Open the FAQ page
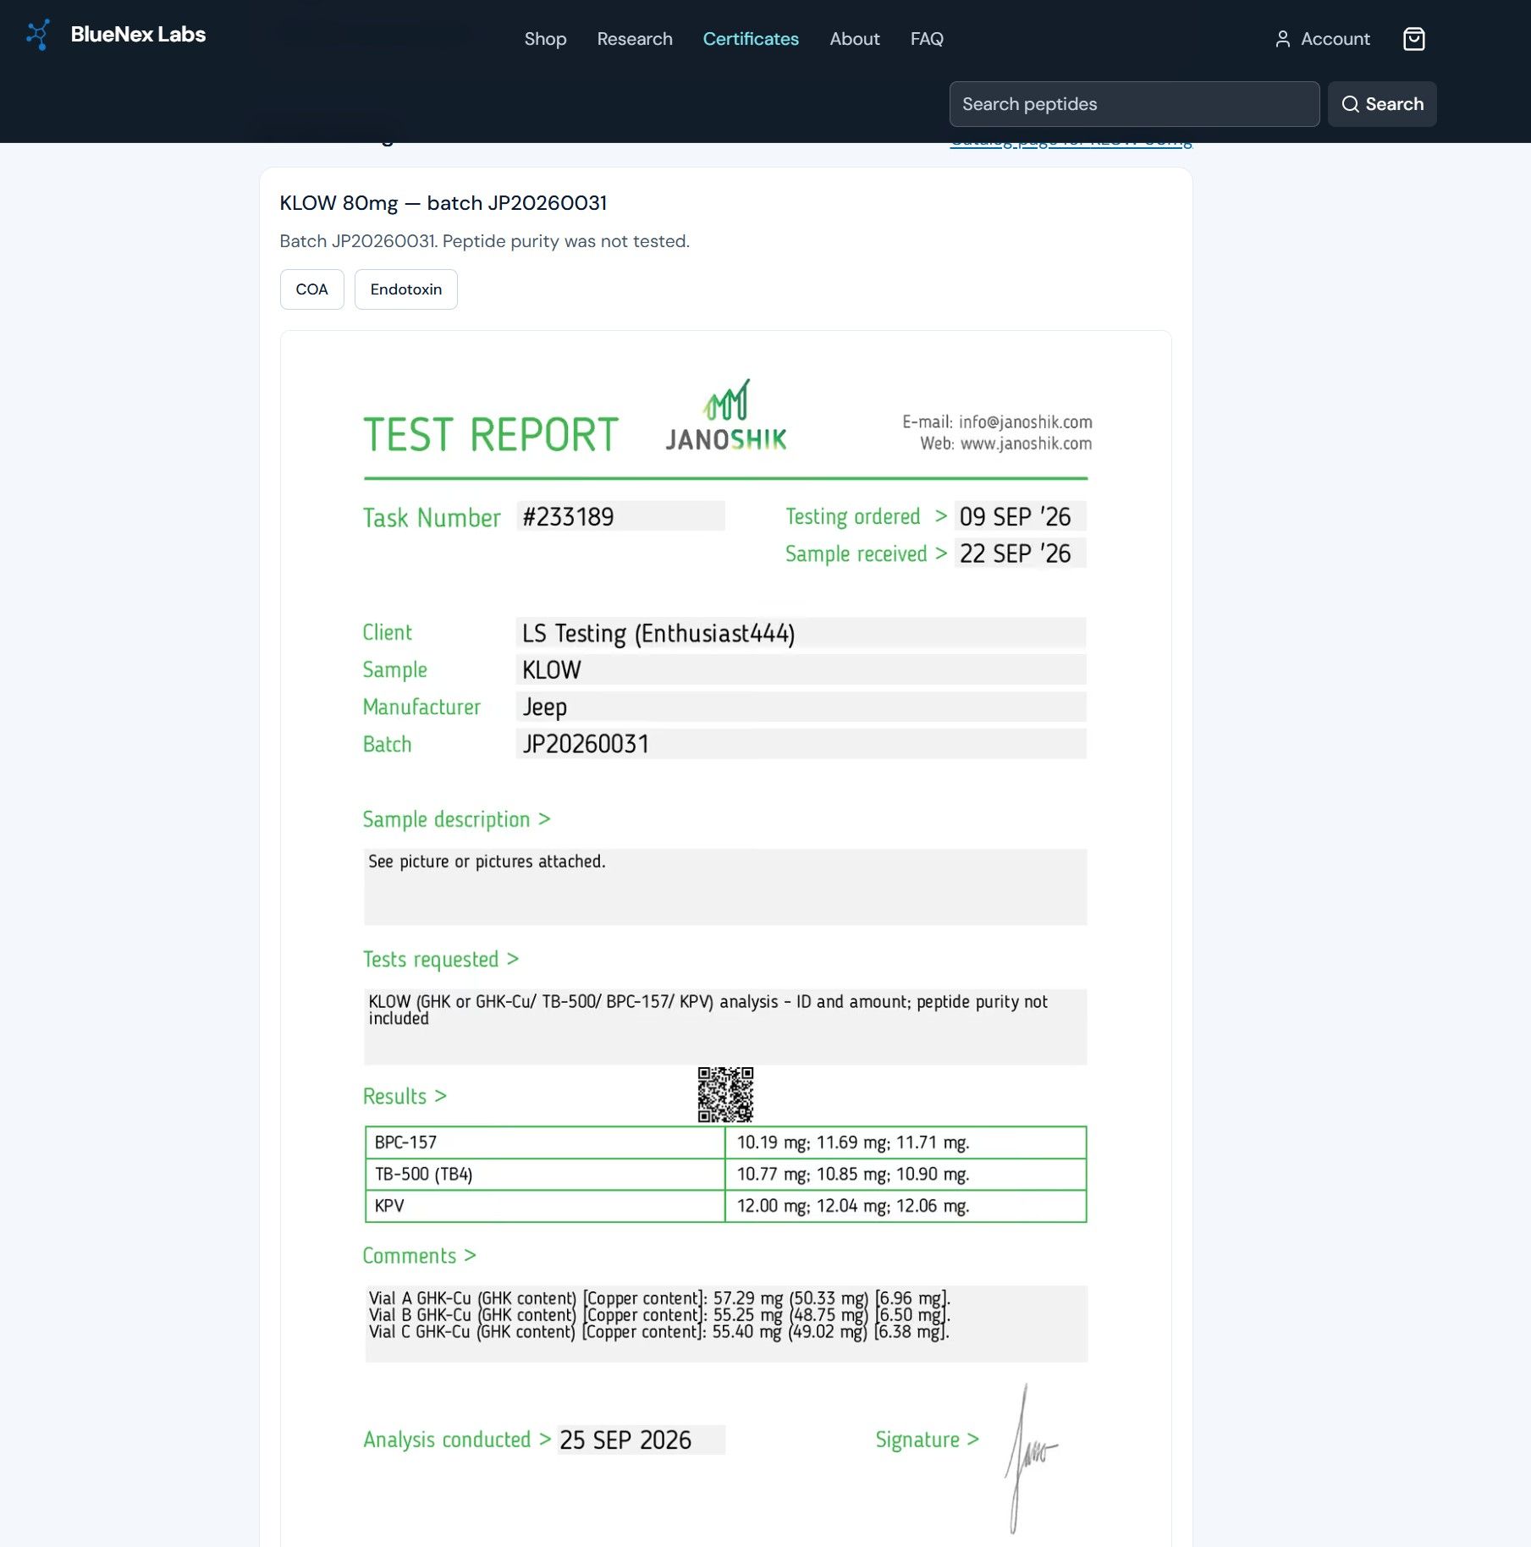 pos(927,39)
